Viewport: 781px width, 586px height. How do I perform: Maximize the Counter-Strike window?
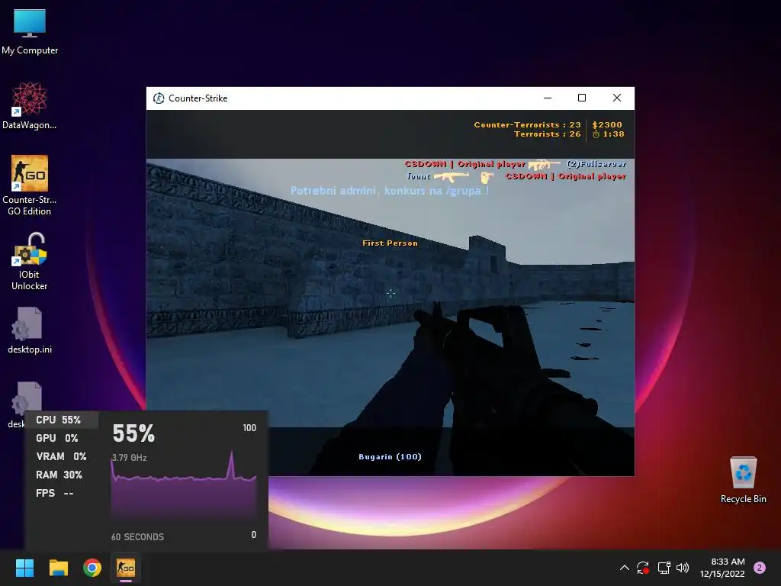click(x=582, y=98)
